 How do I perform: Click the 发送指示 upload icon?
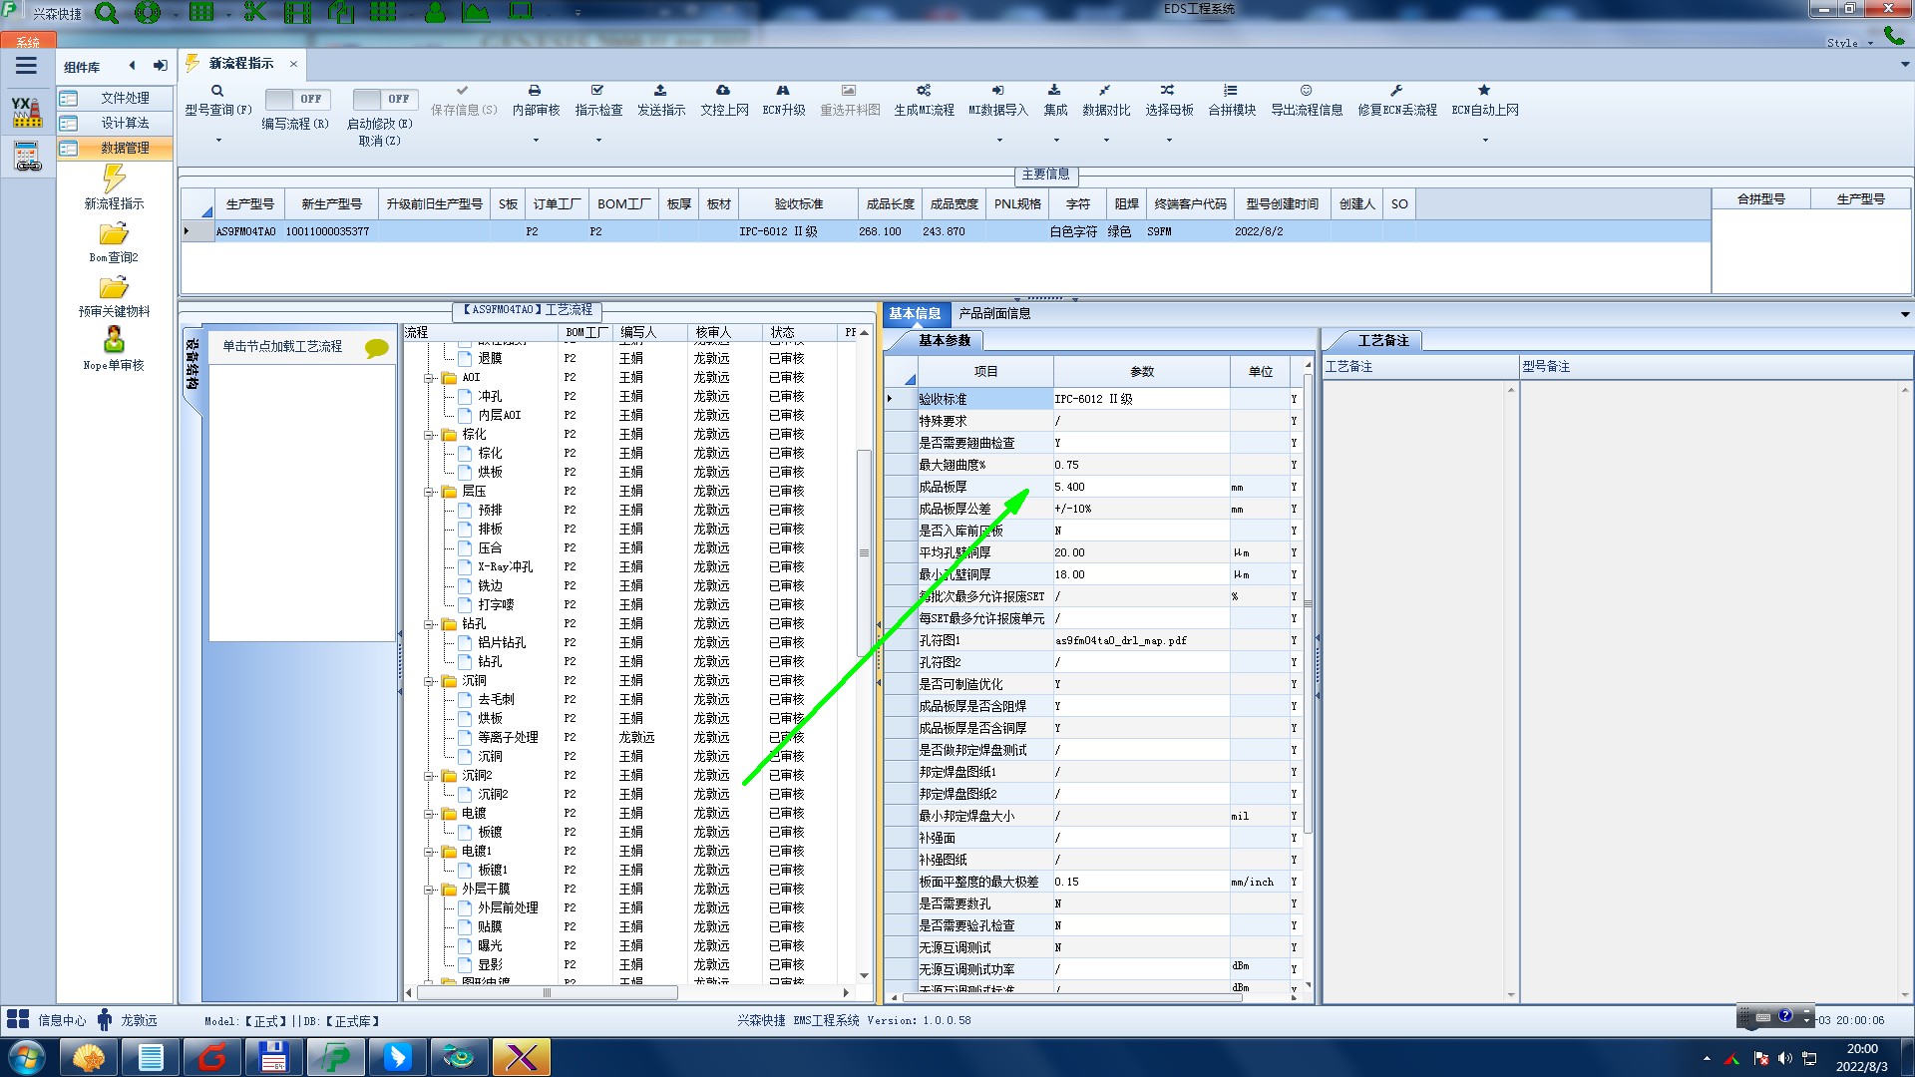(660, 91)
